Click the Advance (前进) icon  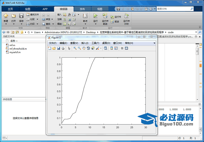coord(112,22)
